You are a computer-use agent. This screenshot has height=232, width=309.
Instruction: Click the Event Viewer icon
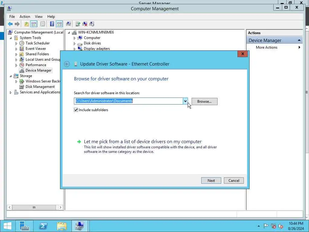coord(22,49)
